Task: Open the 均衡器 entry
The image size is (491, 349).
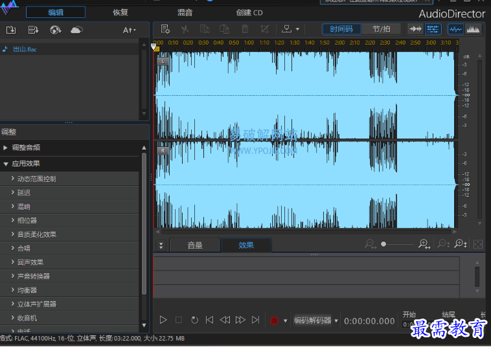Action: [69, 291]
